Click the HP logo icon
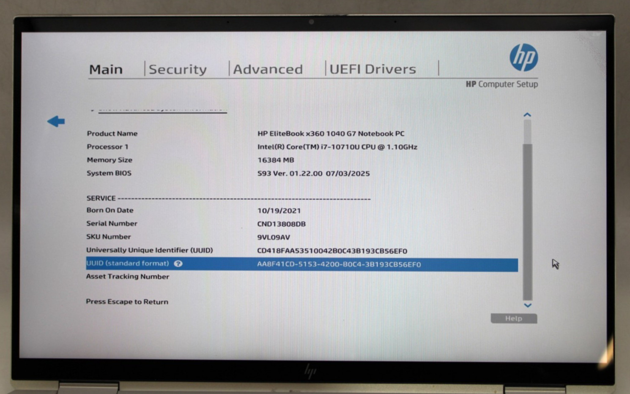Screen dimensions: 630x394 (x=523, y=57)
